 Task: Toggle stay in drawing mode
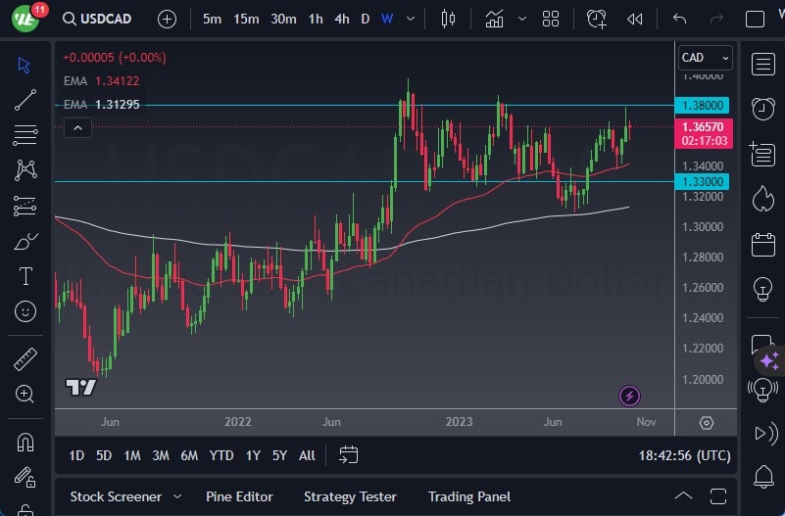pos(25,478)
